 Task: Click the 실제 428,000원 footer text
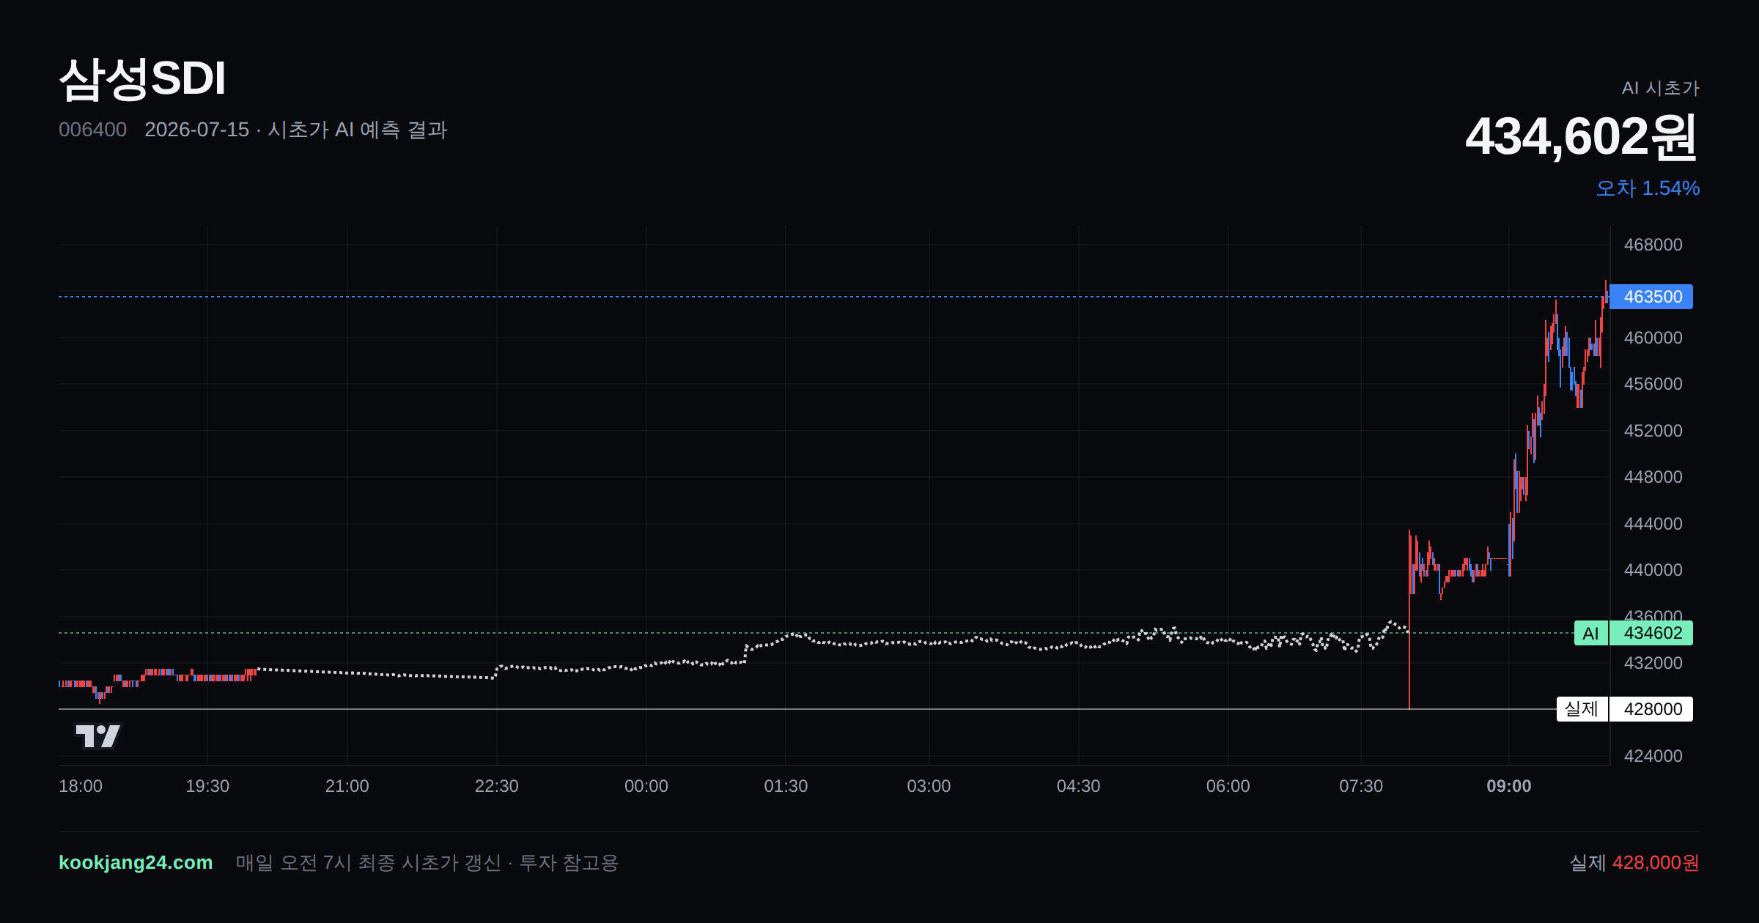pos(1634,862)
